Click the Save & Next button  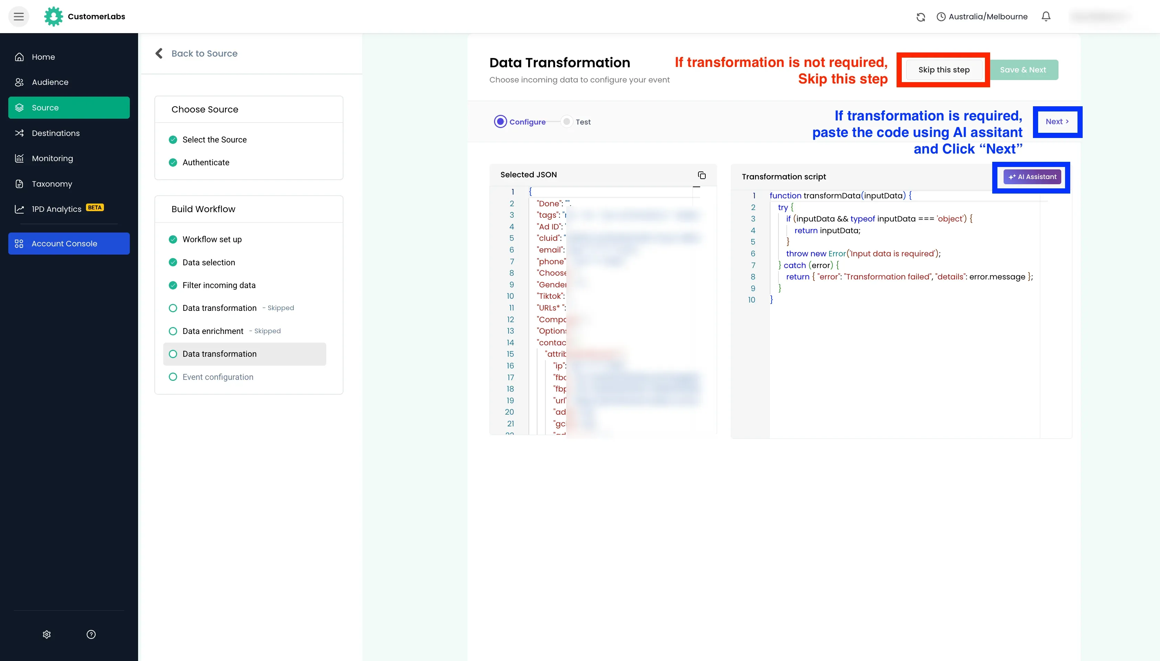pyautogui.click(x=1023, y=70)
